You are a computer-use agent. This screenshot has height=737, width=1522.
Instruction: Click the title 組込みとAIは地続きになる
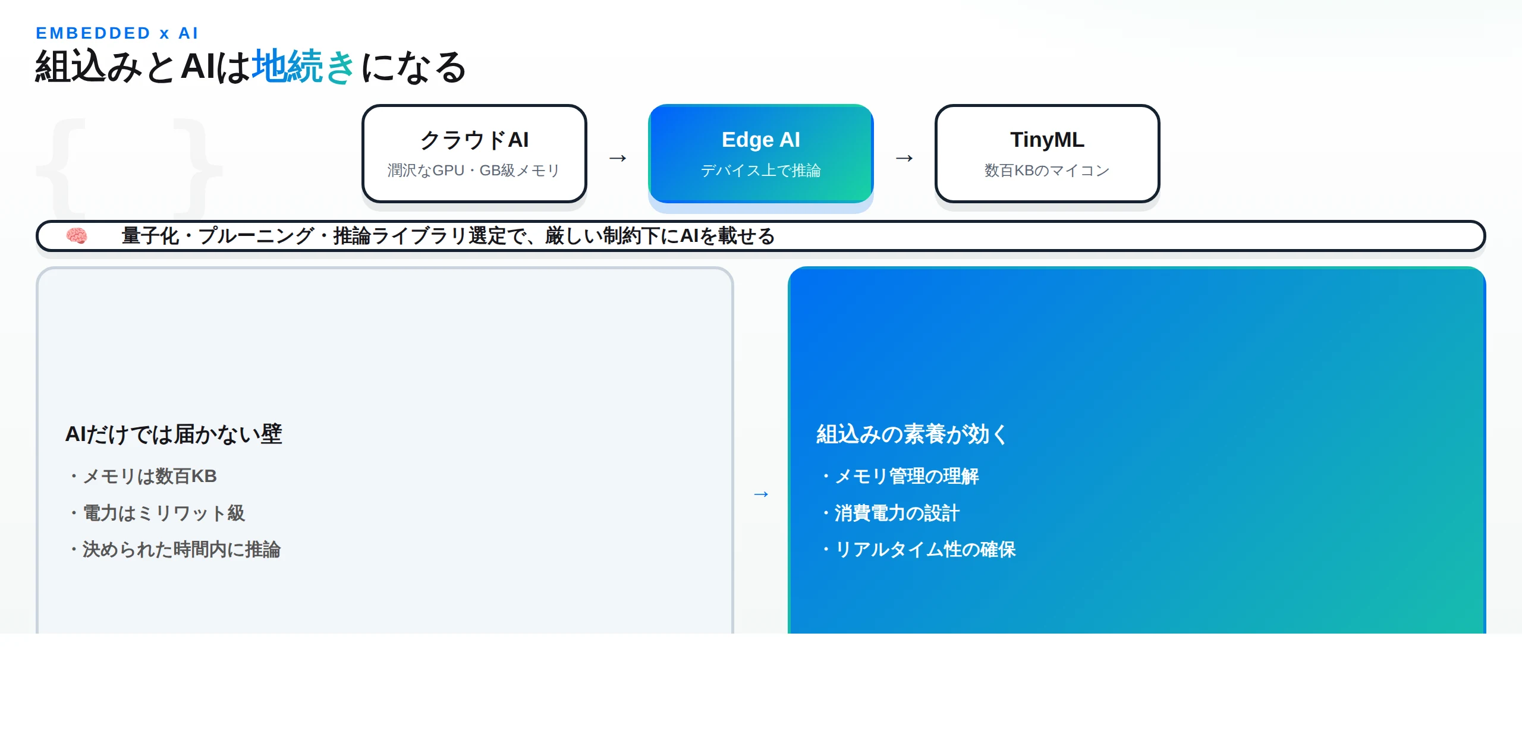point(251,67)
